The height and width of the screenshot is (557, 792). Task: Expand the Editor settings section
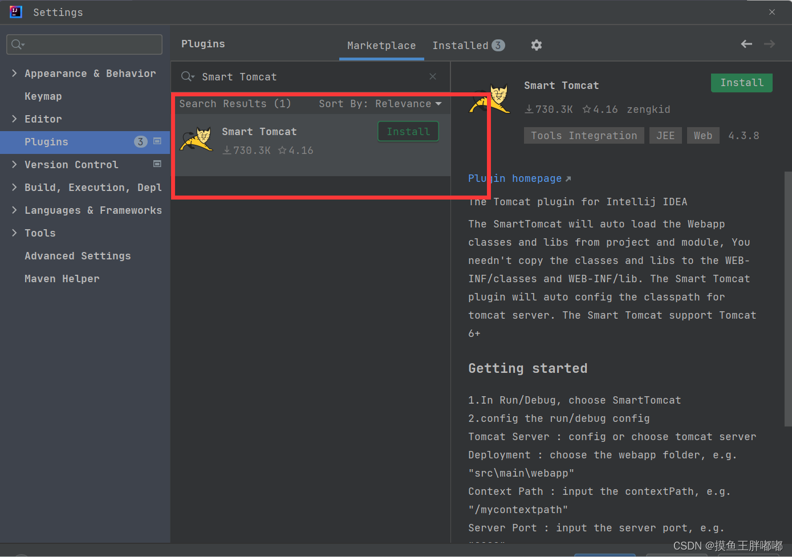pyautogui.click(x=14, y=119)
